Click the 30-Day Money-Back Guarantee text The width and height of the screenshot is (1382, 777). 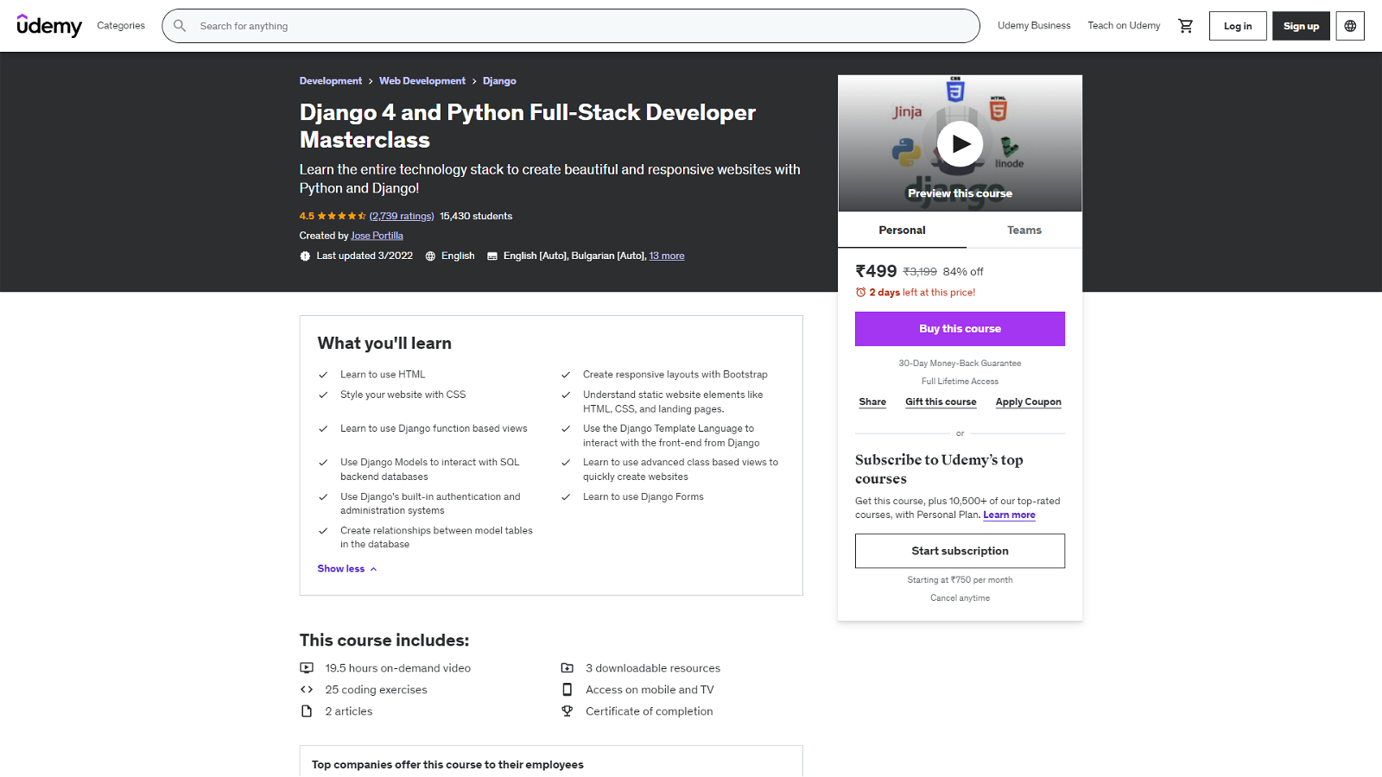point(960,363)
